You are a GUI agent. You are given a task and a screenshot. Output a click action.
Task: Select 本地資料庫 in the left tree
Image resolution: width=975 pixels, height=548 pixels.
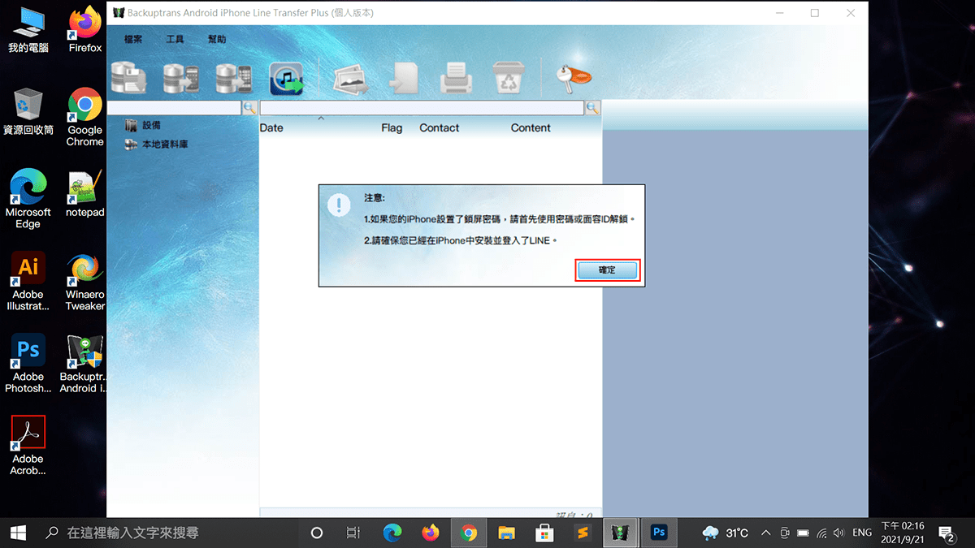pos(165,145)
